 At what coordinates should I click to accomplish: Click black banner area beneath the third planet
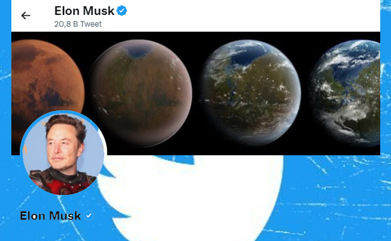250,150
